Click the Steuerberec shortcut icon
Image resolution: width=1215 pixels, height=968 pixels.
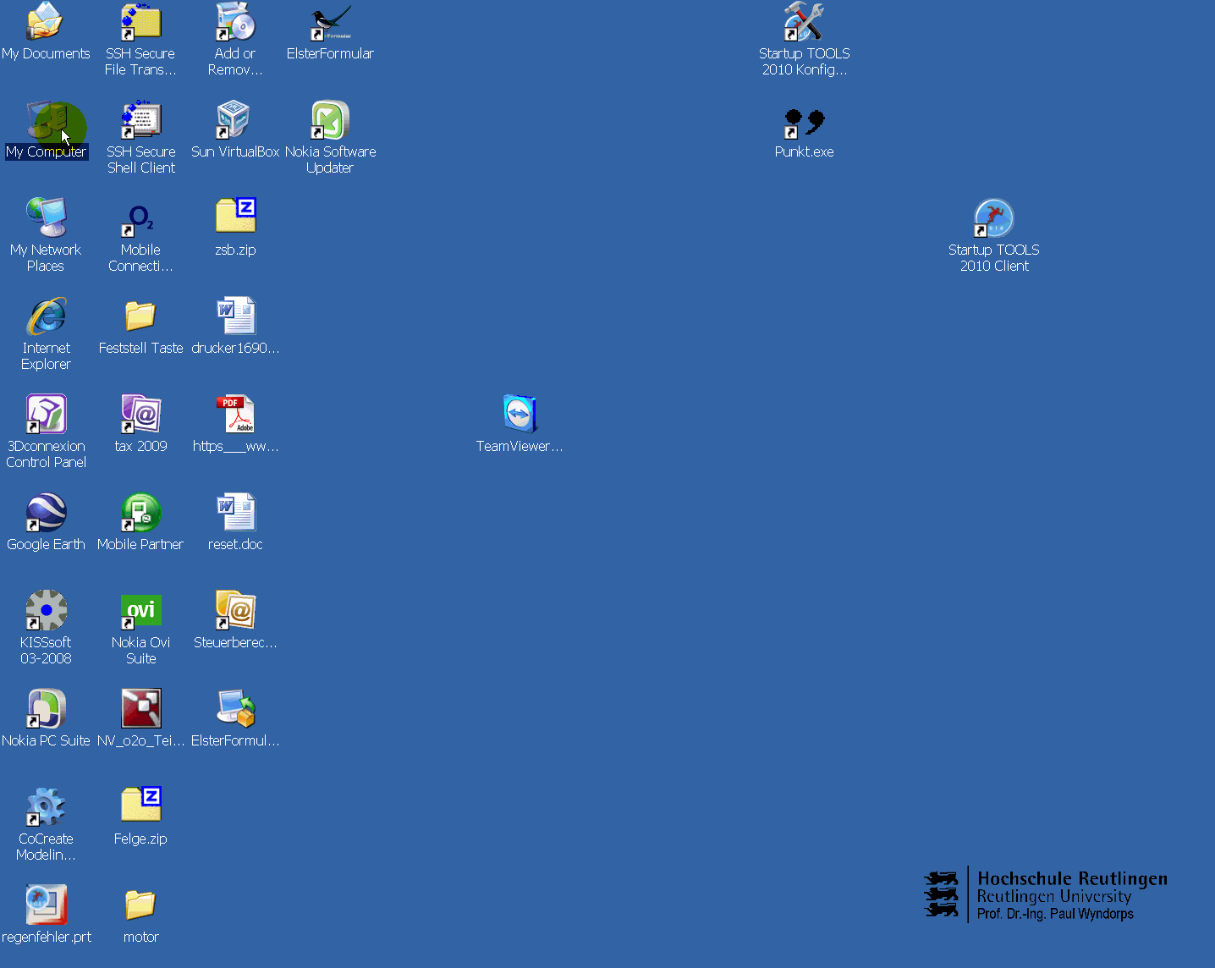pyautogui.click(x=235, y=611)
